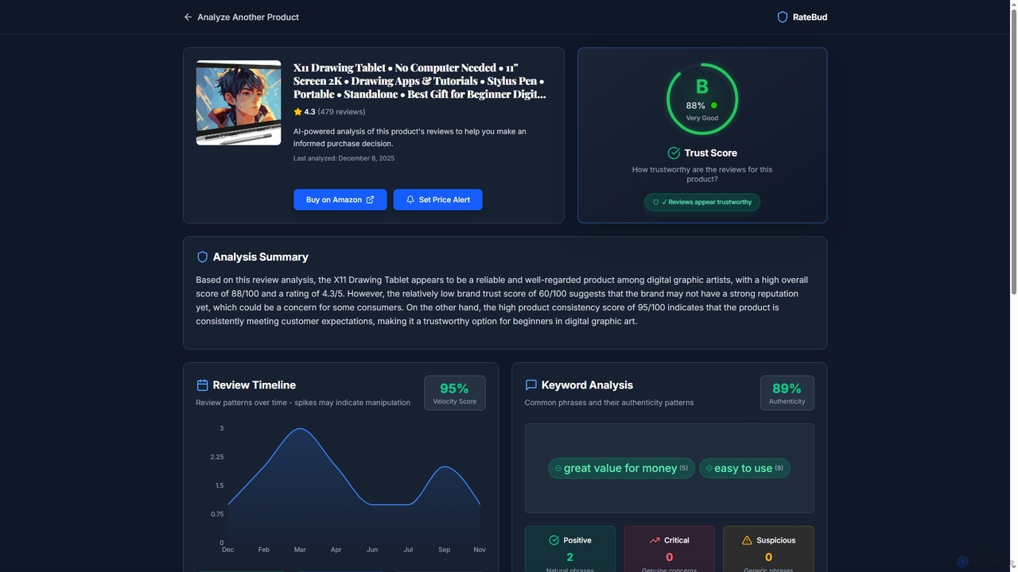Click the check icon in great value chip
Viewport: 1018px width, 572px height.
558,468
